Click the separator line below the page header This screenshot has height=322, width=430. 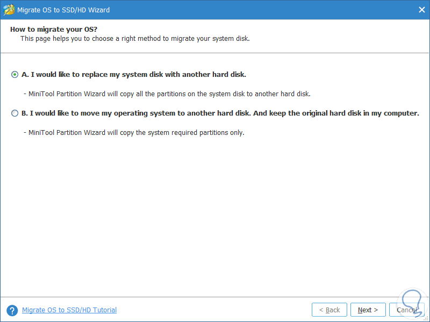(x=215, y=53)
